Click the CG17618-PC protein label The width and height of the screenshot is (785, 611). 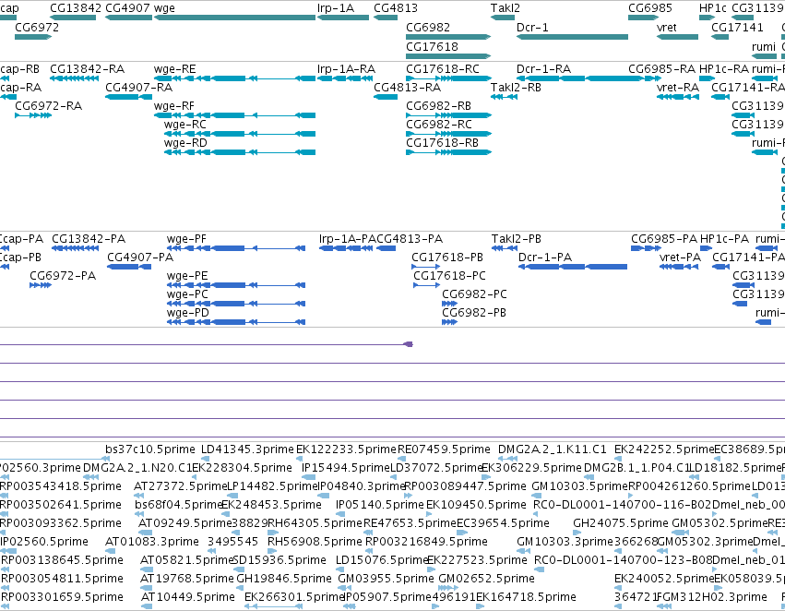coord(449,276)
